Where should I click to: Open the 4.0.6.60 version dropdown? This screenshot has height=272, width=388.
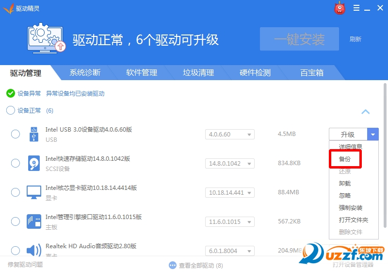coord(230,134)
